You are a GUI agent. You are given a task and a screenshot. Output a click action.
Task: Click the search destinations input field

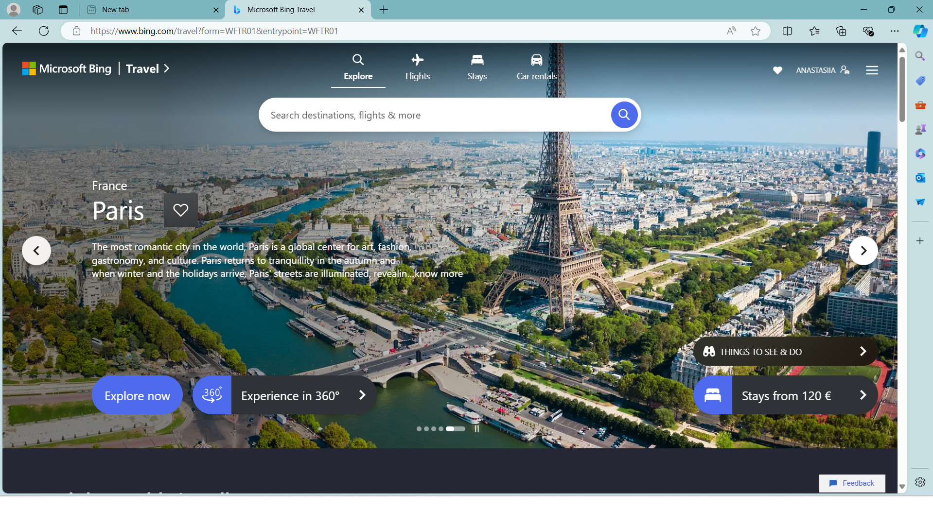433,115
